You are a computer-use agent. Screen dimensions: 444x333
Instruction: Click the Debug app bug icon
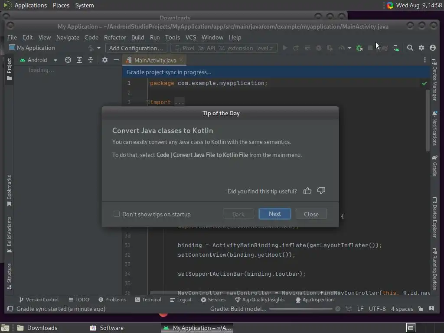coord(319,48)
